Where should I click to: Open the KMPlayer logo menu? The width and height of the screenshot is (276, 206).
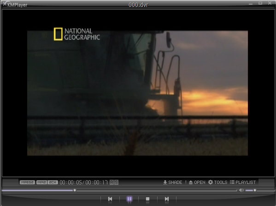[x=15, y=5]
